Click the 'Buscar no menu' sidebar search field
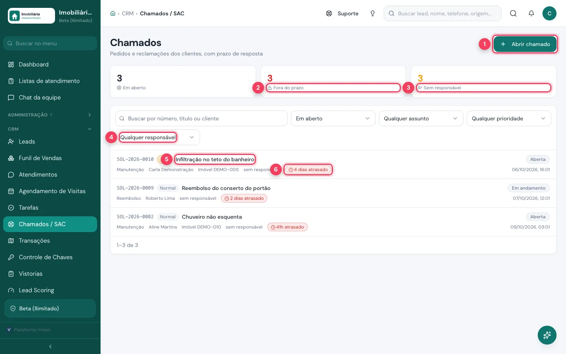566x354 pixels. [50, 43]
